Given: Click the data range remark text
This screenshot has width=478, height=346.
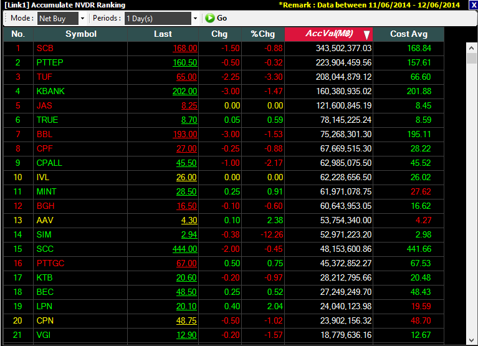Looking at the screenshot, I should pos(369,5).
